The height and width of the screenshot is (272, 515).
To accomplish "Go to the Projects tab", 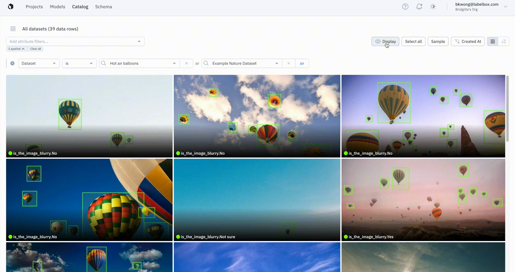I will point(34,7).
